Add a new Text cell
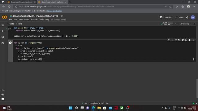 coord(19,24)
